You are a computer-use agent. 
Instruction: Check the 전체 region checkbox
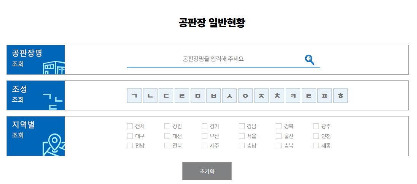130,126
